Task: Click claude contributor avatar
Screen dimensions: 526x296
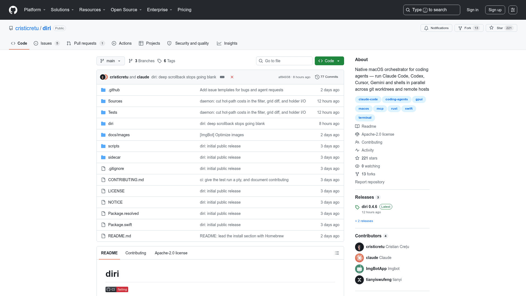Action: coord(359,258)
